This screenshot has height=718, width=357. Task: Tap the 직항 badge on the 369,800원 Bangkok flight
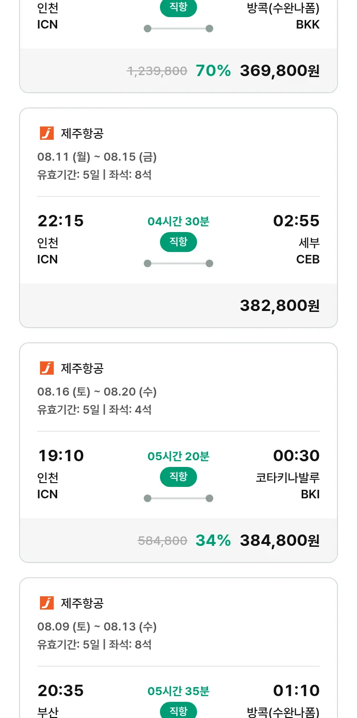point(178,8)
